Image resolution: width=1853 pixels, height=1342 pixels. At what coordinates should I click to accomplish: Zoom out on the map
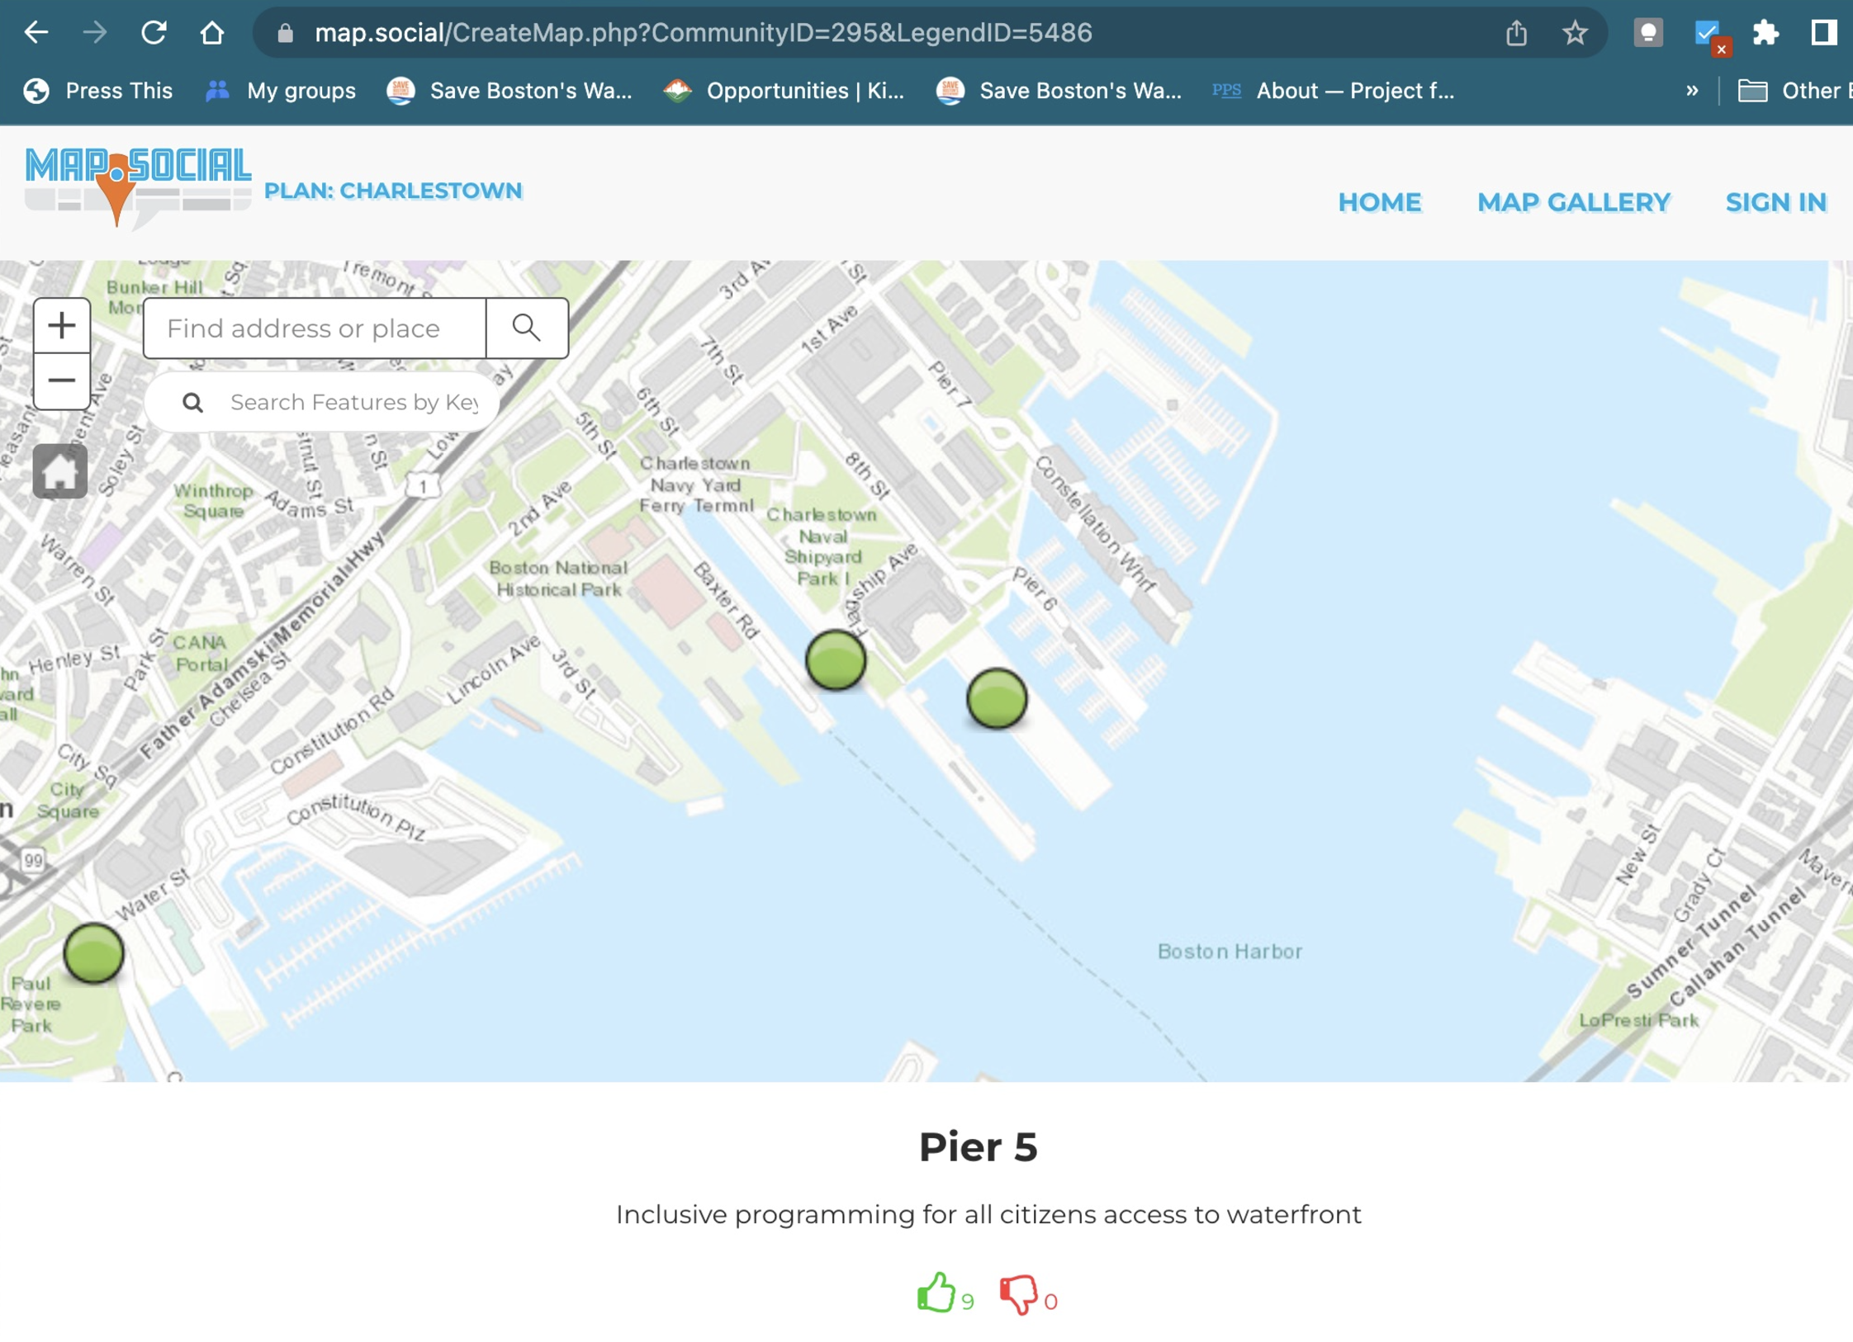[x=62, y=380]
